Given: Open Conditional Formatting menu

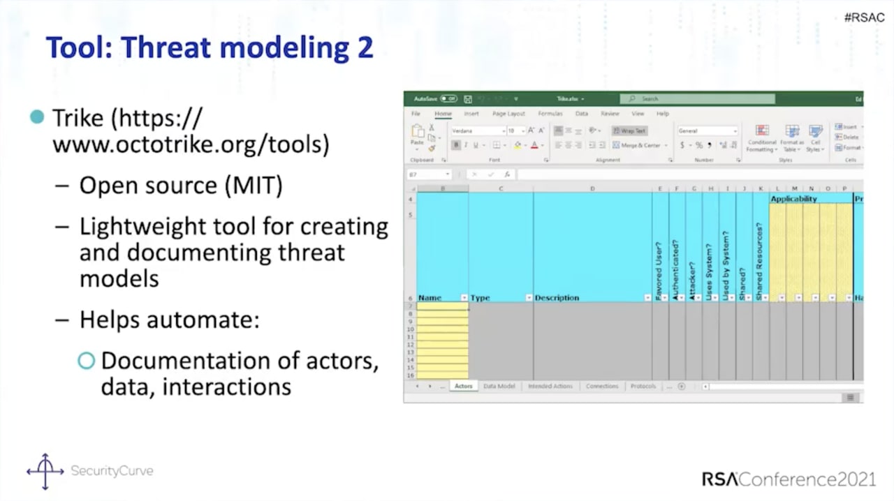Looking at the screenshot, I should pyautogui.click(x=761, y=138).
